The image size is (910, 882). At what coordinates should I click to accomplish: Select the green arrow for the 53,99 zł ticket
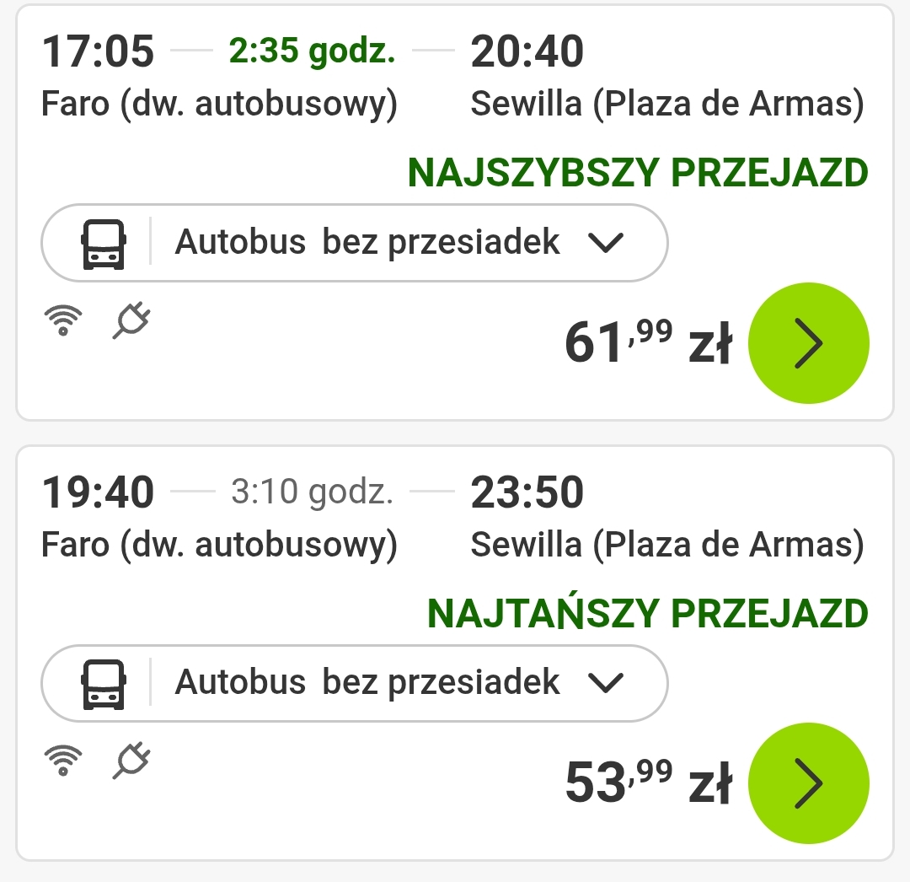(x=808, y=783)
